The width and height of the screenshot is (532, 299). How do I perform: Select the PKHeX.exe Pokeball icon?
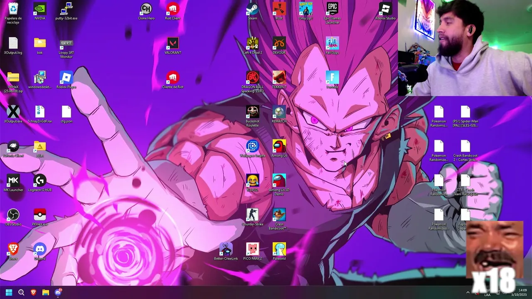point(40,218)
